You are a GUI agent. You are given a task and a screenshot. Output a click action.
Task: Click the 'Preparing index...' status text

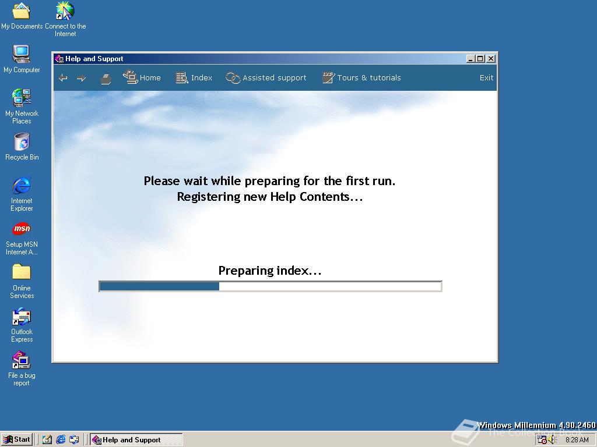point(270,271)
